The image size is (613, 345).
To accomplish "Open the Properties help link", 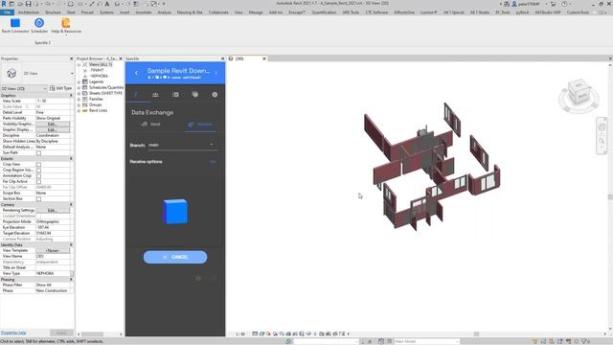I will point(13,333).
